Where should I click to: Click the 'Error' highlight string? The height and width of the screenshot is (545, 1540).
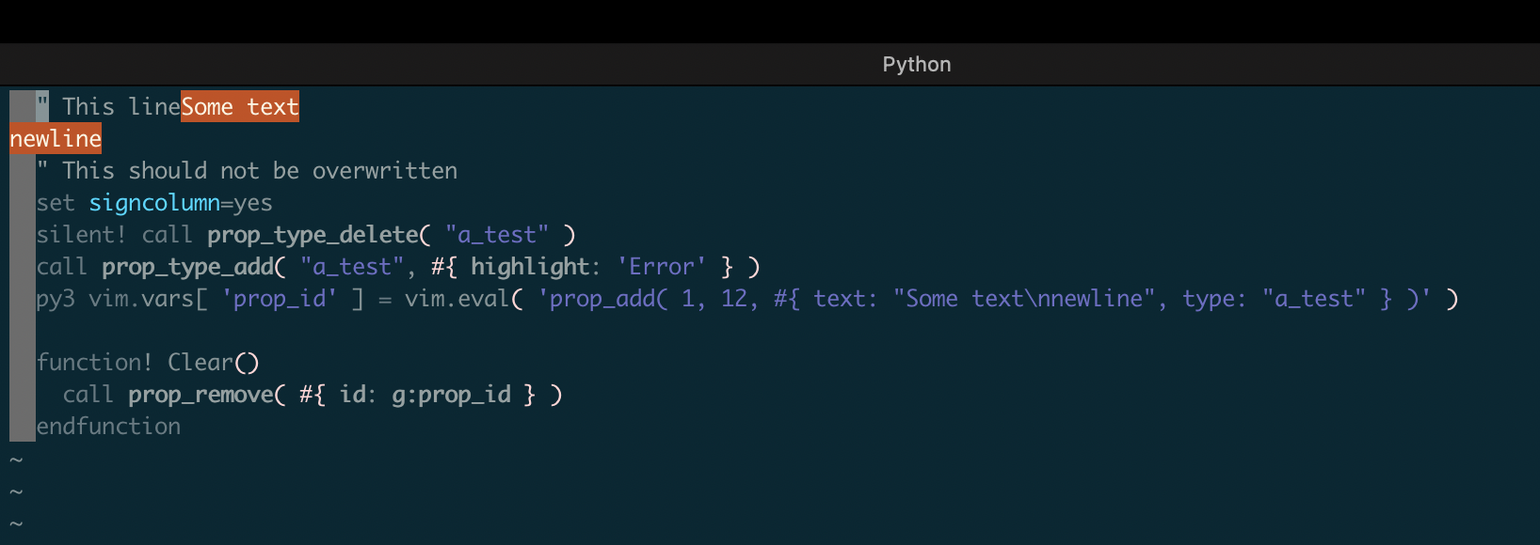point(662,267)
